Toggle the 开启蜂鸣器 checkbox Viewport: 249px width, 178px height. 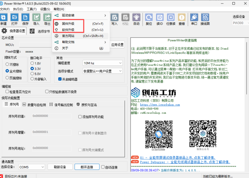pos(60,79)
